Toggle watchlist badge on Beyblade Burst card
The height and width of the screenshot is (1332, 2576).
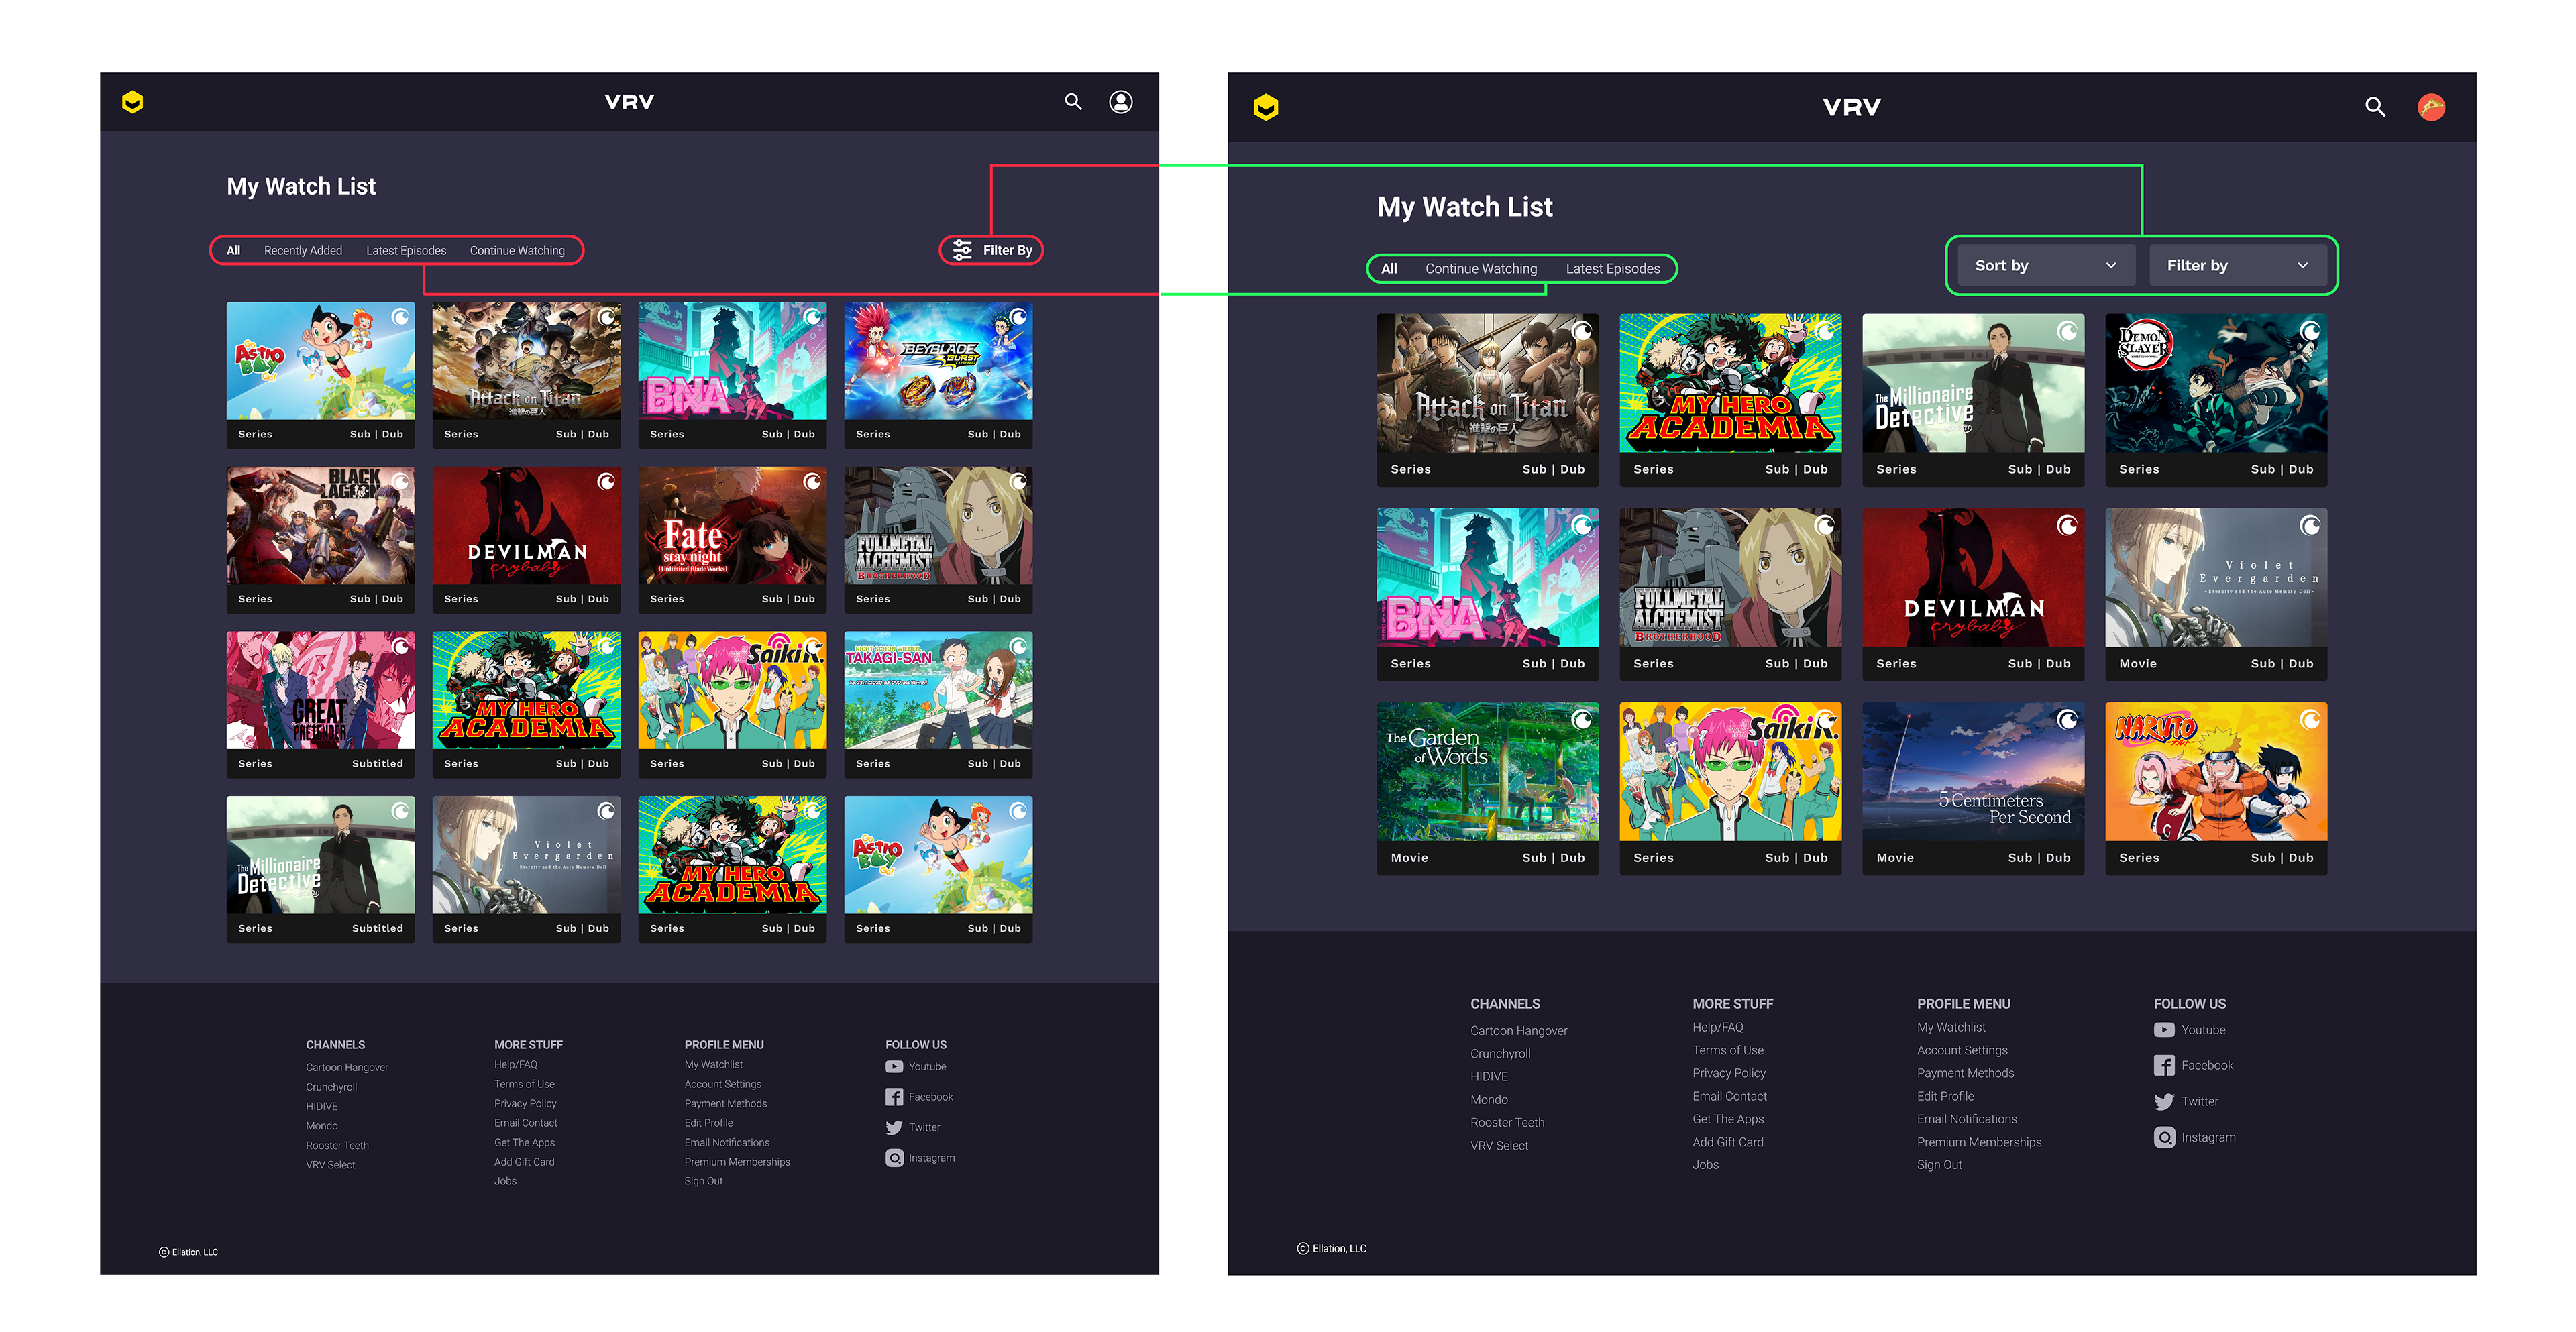(x=1018, y=317)
